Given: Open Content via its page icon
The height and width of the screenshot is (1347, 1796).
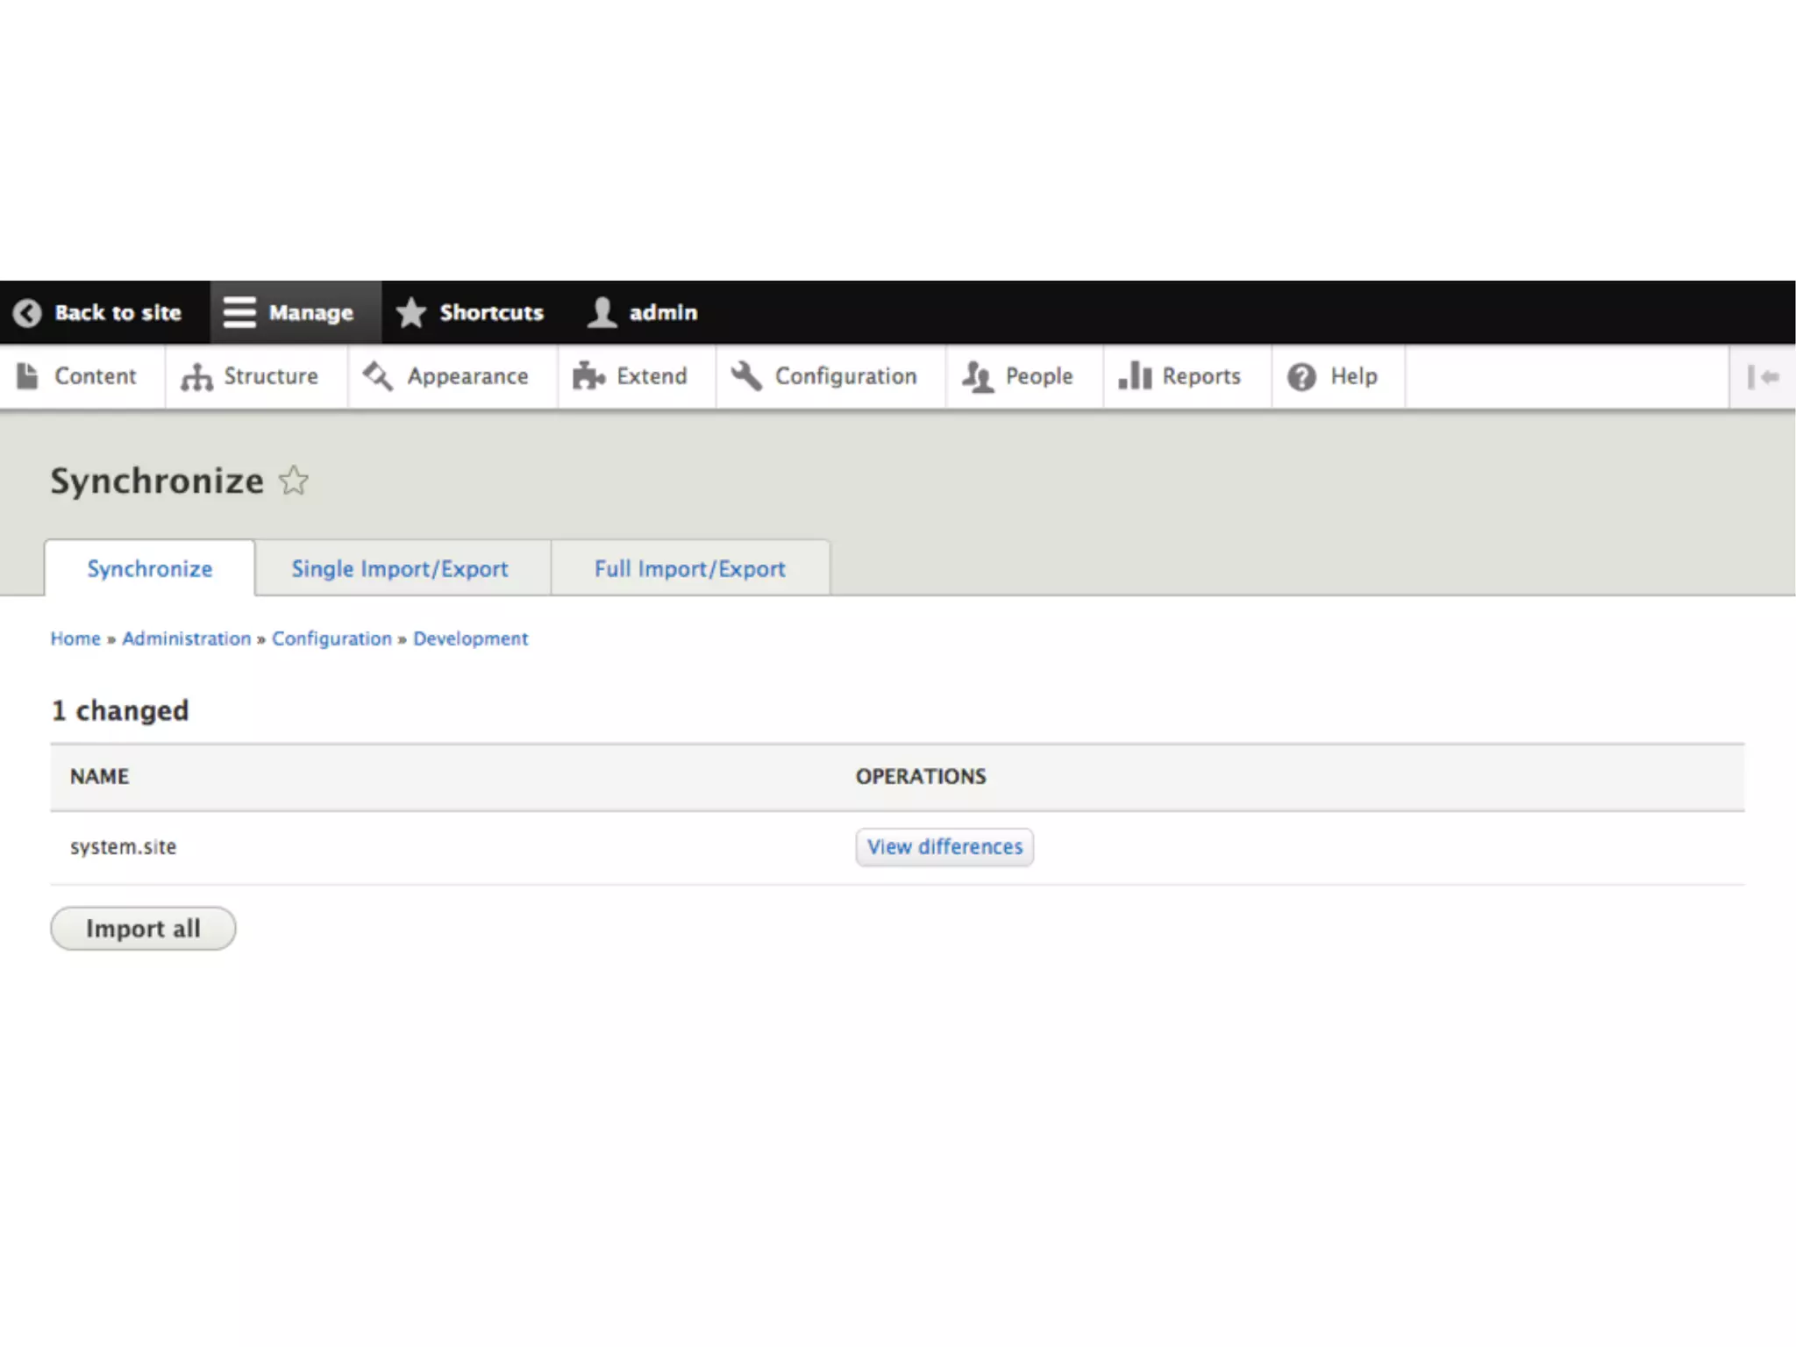Looking at the screenshot, I should [x=28, y=376].
